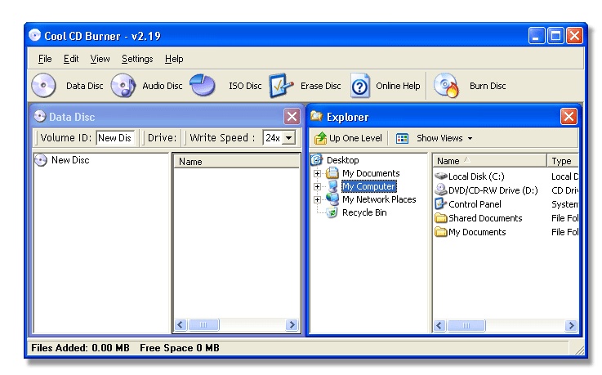
Task: Click My Network Places icon in tree
Action: tap(332, 199)
